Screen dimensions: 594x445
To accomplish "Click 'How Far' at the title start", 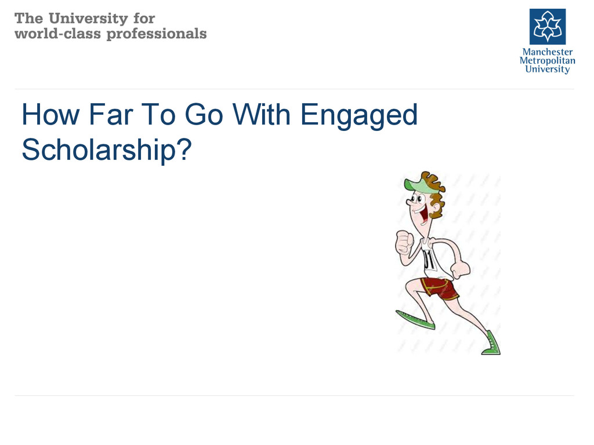I will (x=77, y=115).
